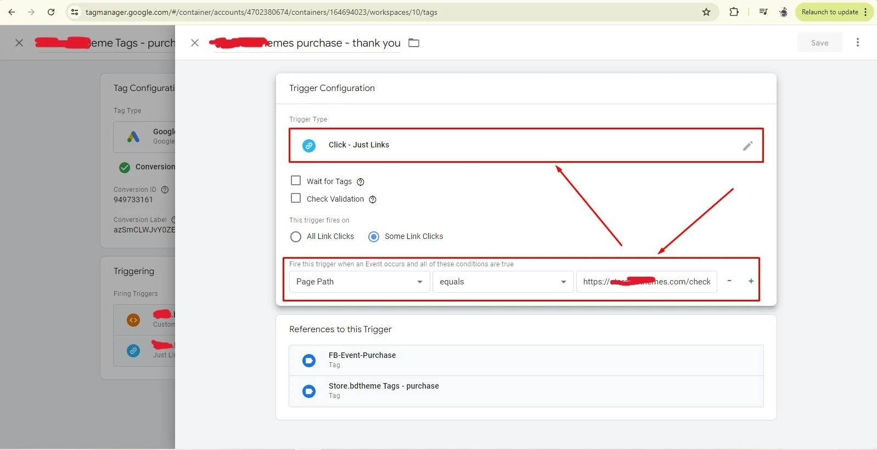Viewport: 877px width, 450px height.
Task: Open the Page Path variable dropdown
Action: [x=359, y=282]
